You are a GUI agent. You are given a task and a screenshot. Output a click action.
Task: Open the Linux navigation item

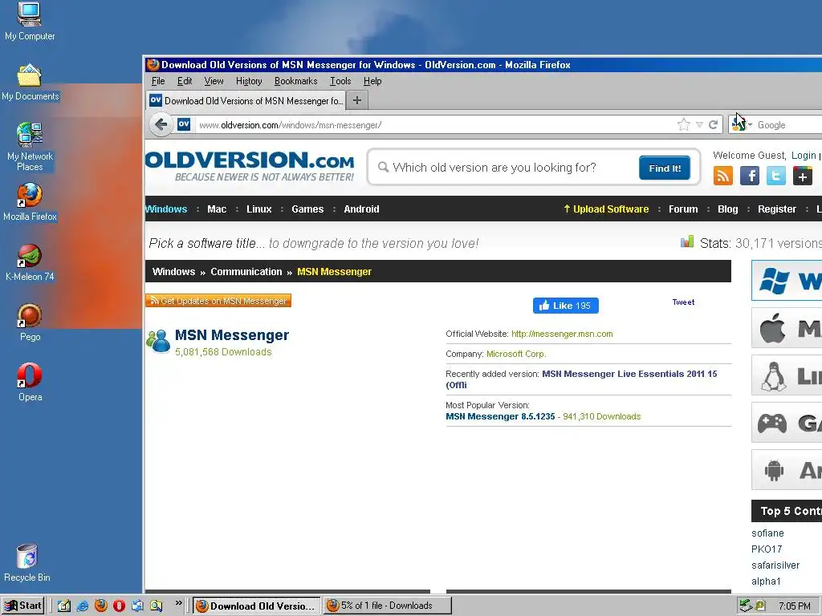click(x=259, y=209)
